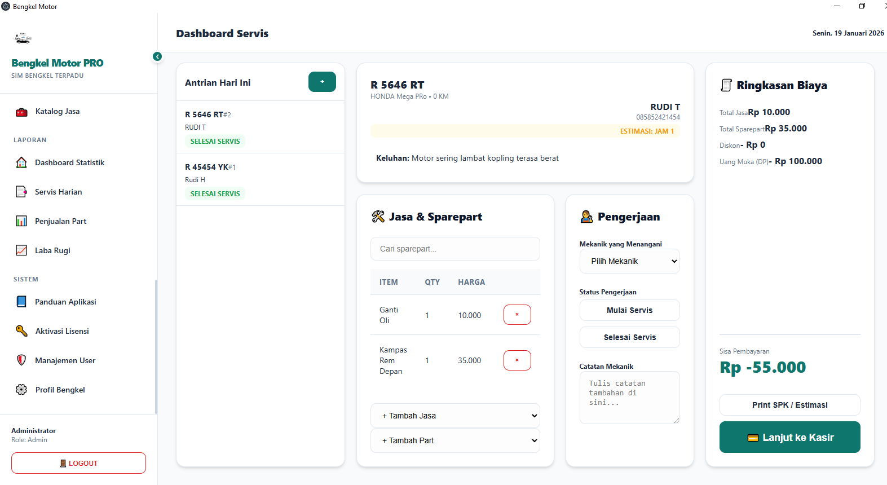Screen dimensions: 887x485
Task: Expand the Tambah Part dropdown
Action: click(x=455, y=440)
